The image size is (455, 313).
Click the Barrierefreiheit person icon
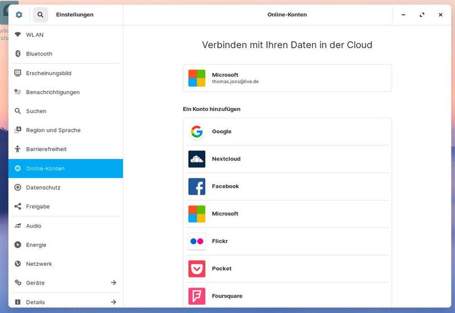click(x=18, y=149)
